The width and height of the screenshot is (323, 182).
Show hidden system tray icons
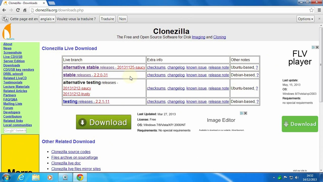(274, 177)
